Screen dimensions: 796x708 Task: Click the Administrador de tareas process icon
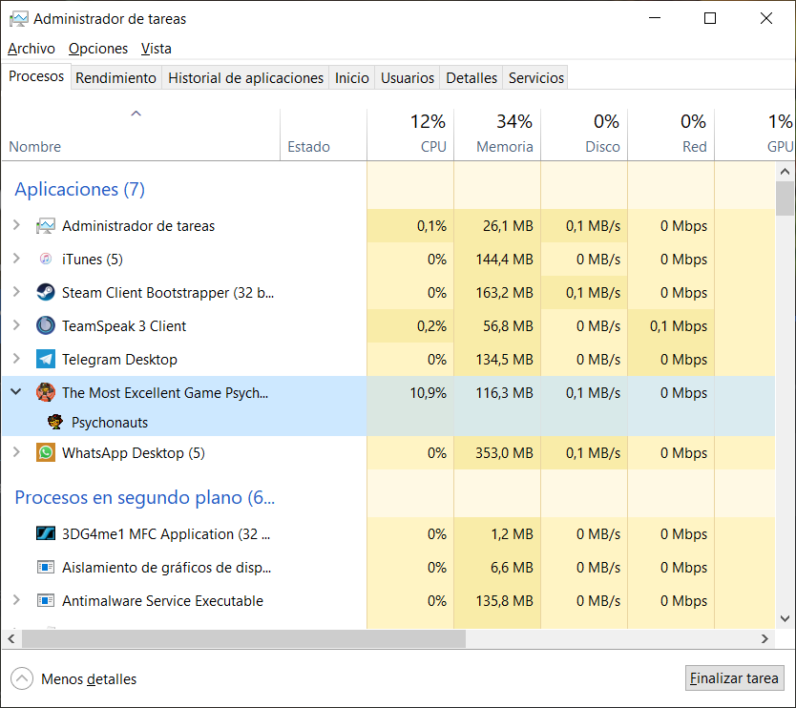[45, 225]
